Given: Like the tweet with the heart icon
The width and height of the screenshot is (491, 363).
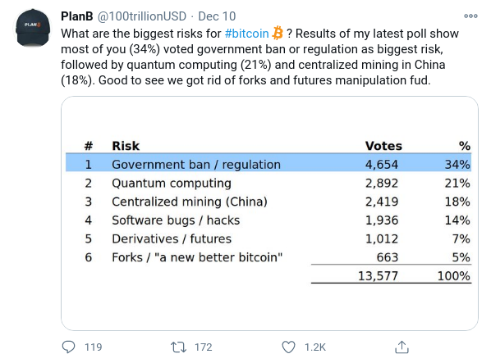Looking at the screenshot, I should [288, 347].
